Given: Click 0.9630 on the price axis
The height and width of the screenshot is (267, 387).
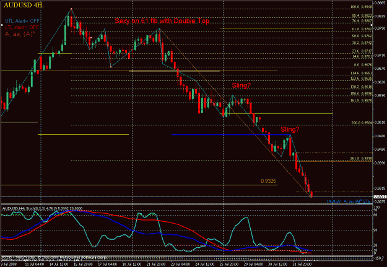Looking at the screenshot, I should [380, 82].
